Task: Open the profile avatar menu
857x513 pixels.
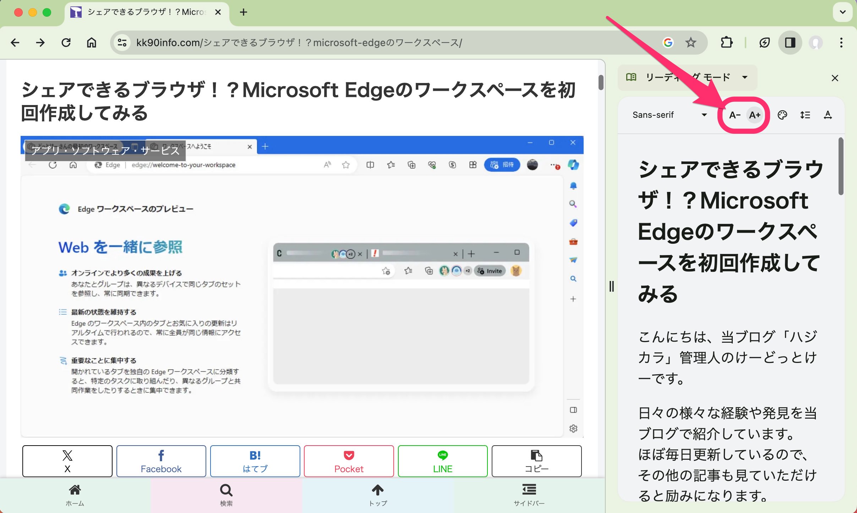Action: [816, 43]
